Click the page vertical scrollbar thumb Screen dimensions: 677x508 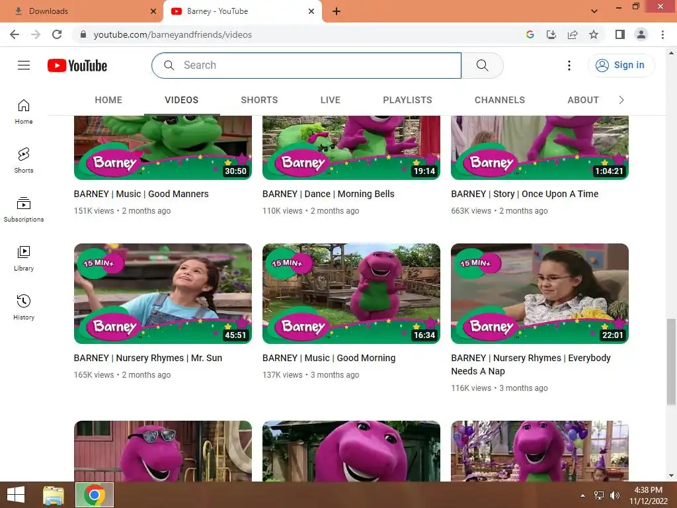coord(671,362)
